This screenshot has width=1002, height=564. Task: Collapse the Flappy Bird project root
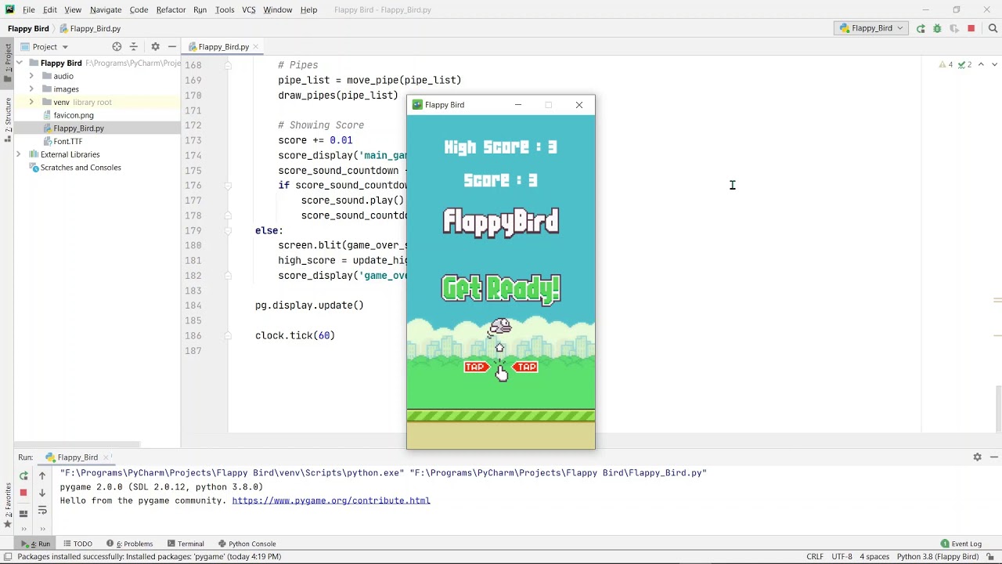[19, 63]
